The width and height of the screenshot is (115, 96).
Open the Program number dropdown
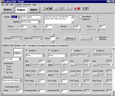click(19, 17)
